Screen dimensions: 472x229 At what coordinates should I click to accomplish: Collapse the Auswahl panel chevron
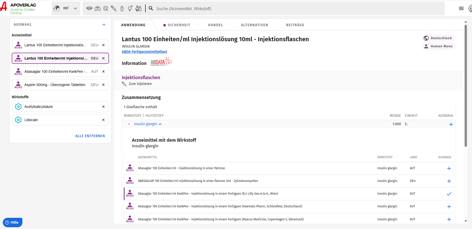click(104, 25)
